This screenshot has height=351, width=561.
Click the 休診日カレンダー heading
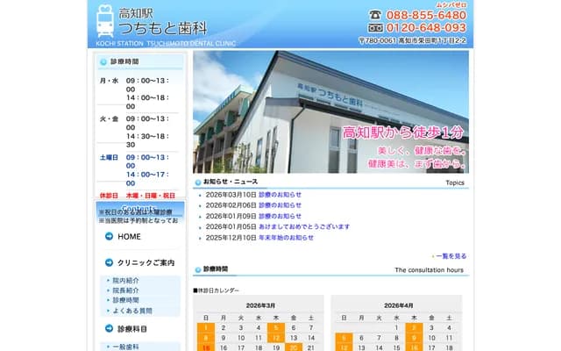tap(217, 290)
